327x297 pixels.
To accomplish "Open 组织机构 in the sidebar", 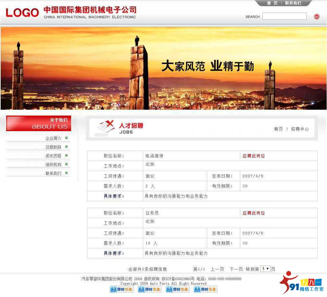I will pos(53,165).
